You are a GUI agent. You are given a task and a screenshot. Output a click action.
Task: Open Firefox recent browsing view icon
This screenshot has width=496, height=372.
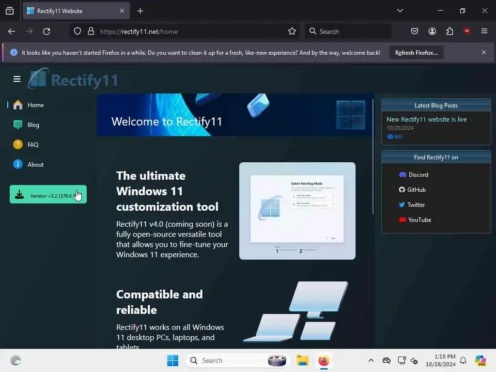[x=10, y=11]
